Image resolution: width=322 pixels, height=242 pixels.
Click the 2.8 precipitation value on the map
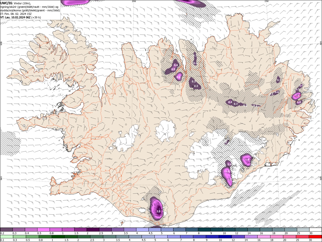click(158, 211)
